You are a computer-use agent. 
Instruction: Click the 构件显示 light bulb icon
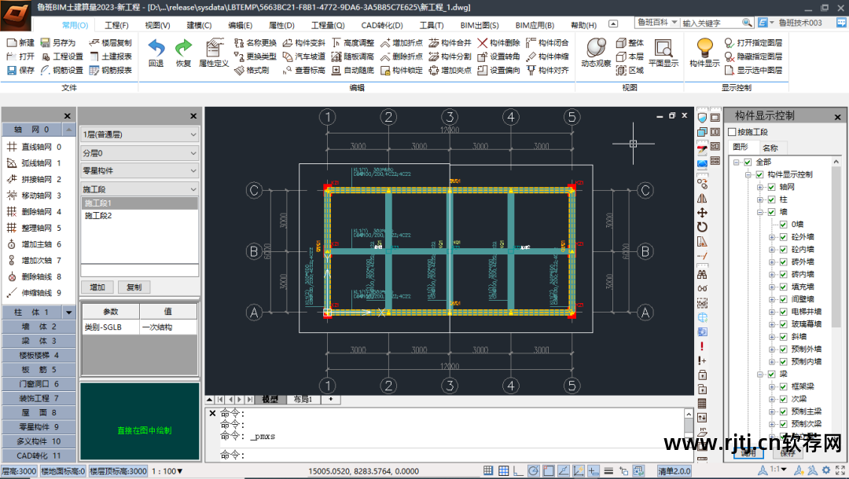tap(704, 48)
